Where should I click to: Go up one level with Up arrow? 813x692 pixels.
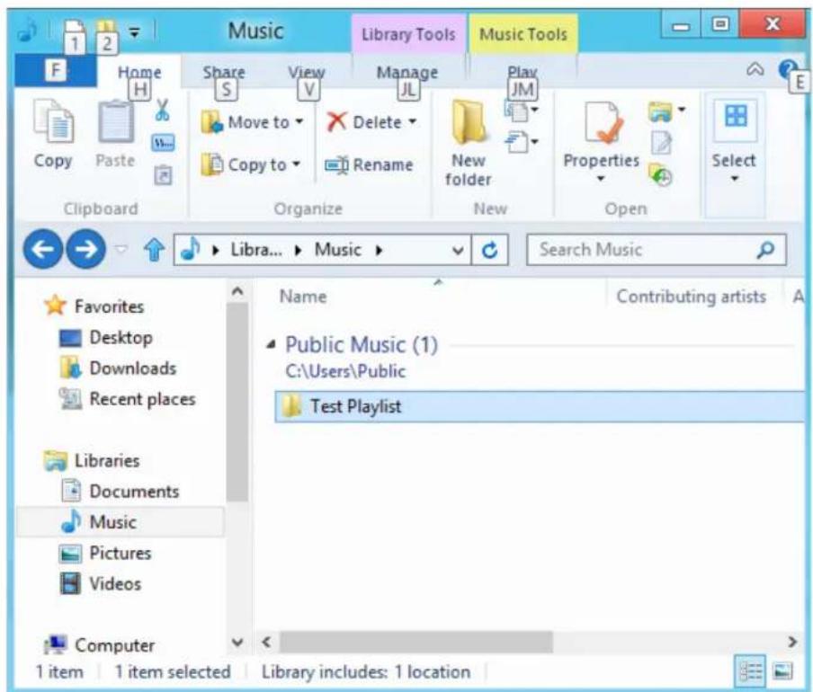(x=154, y=250)
